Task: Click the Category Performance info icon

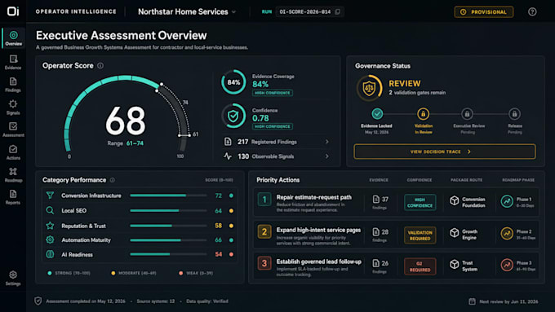Action: [x=112, y=180]
